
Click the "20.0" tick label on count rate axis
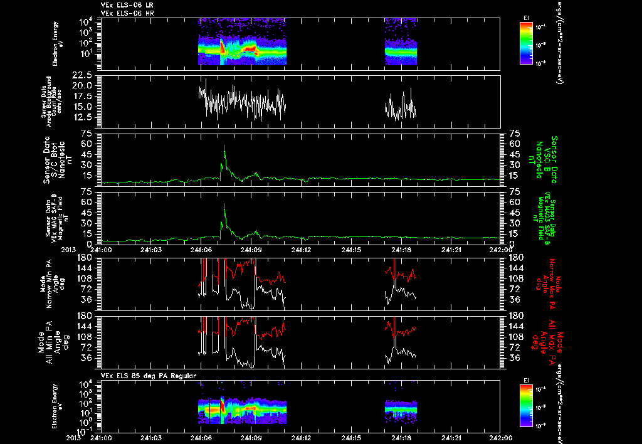point(81,86)
